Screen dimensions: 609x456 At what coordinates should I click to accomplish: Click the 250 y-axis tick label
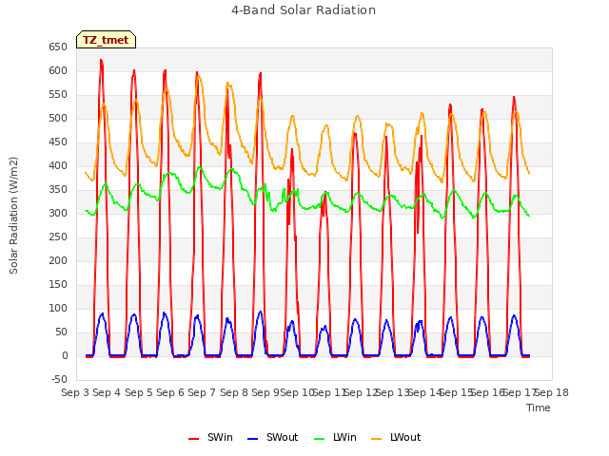[58, 237]
